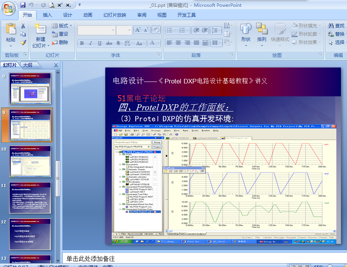This screenshot has height=267, width=347.
Task: Open print preview from quick access toolbar
Action: click(x=52, y=5)
